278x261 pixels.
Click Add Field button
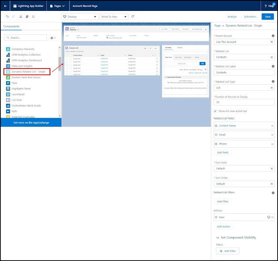tap(222, 152)
